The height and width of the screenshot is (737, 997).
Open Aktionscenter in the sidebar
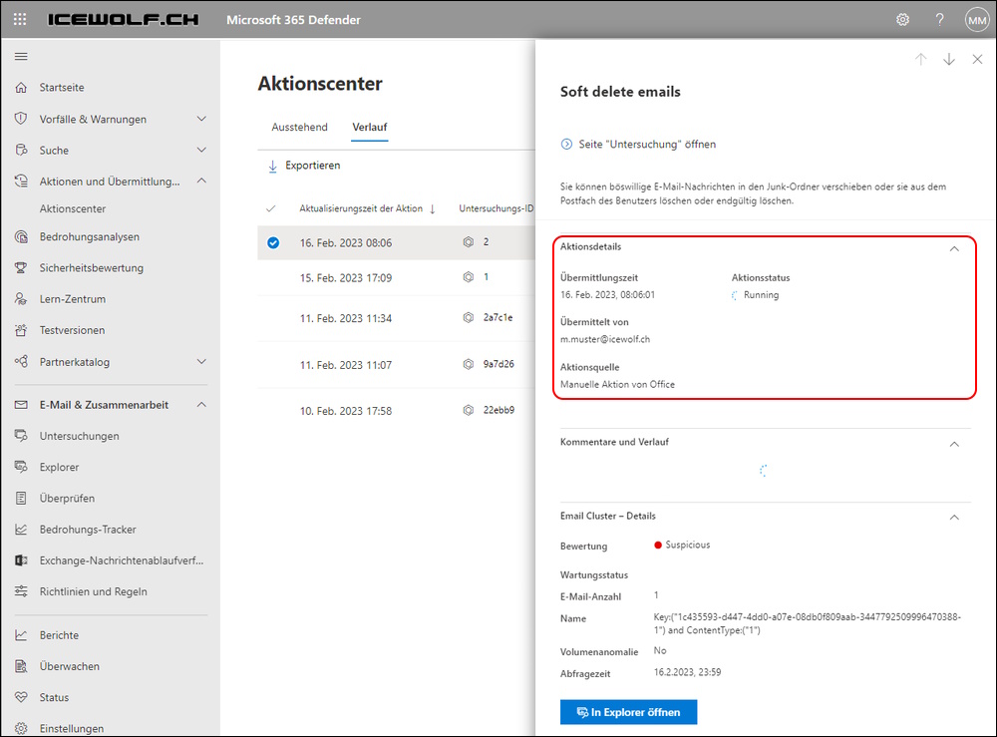coord(73,208)
